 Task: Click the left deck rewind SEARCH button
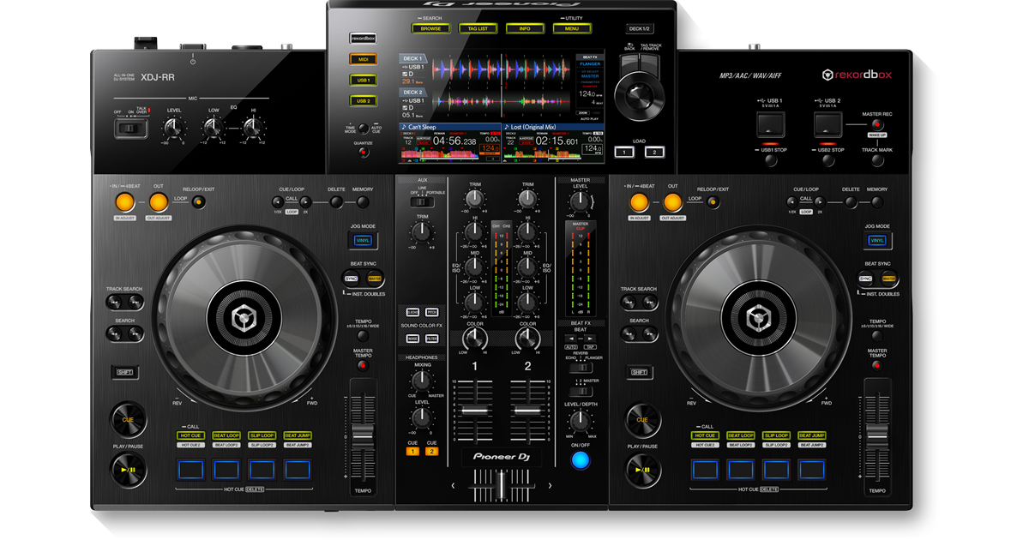pos(114,334)
